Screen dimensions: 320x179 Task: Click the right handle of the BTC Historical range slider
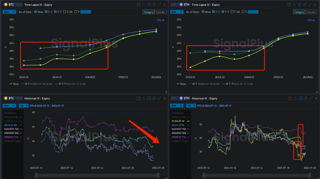158,176
